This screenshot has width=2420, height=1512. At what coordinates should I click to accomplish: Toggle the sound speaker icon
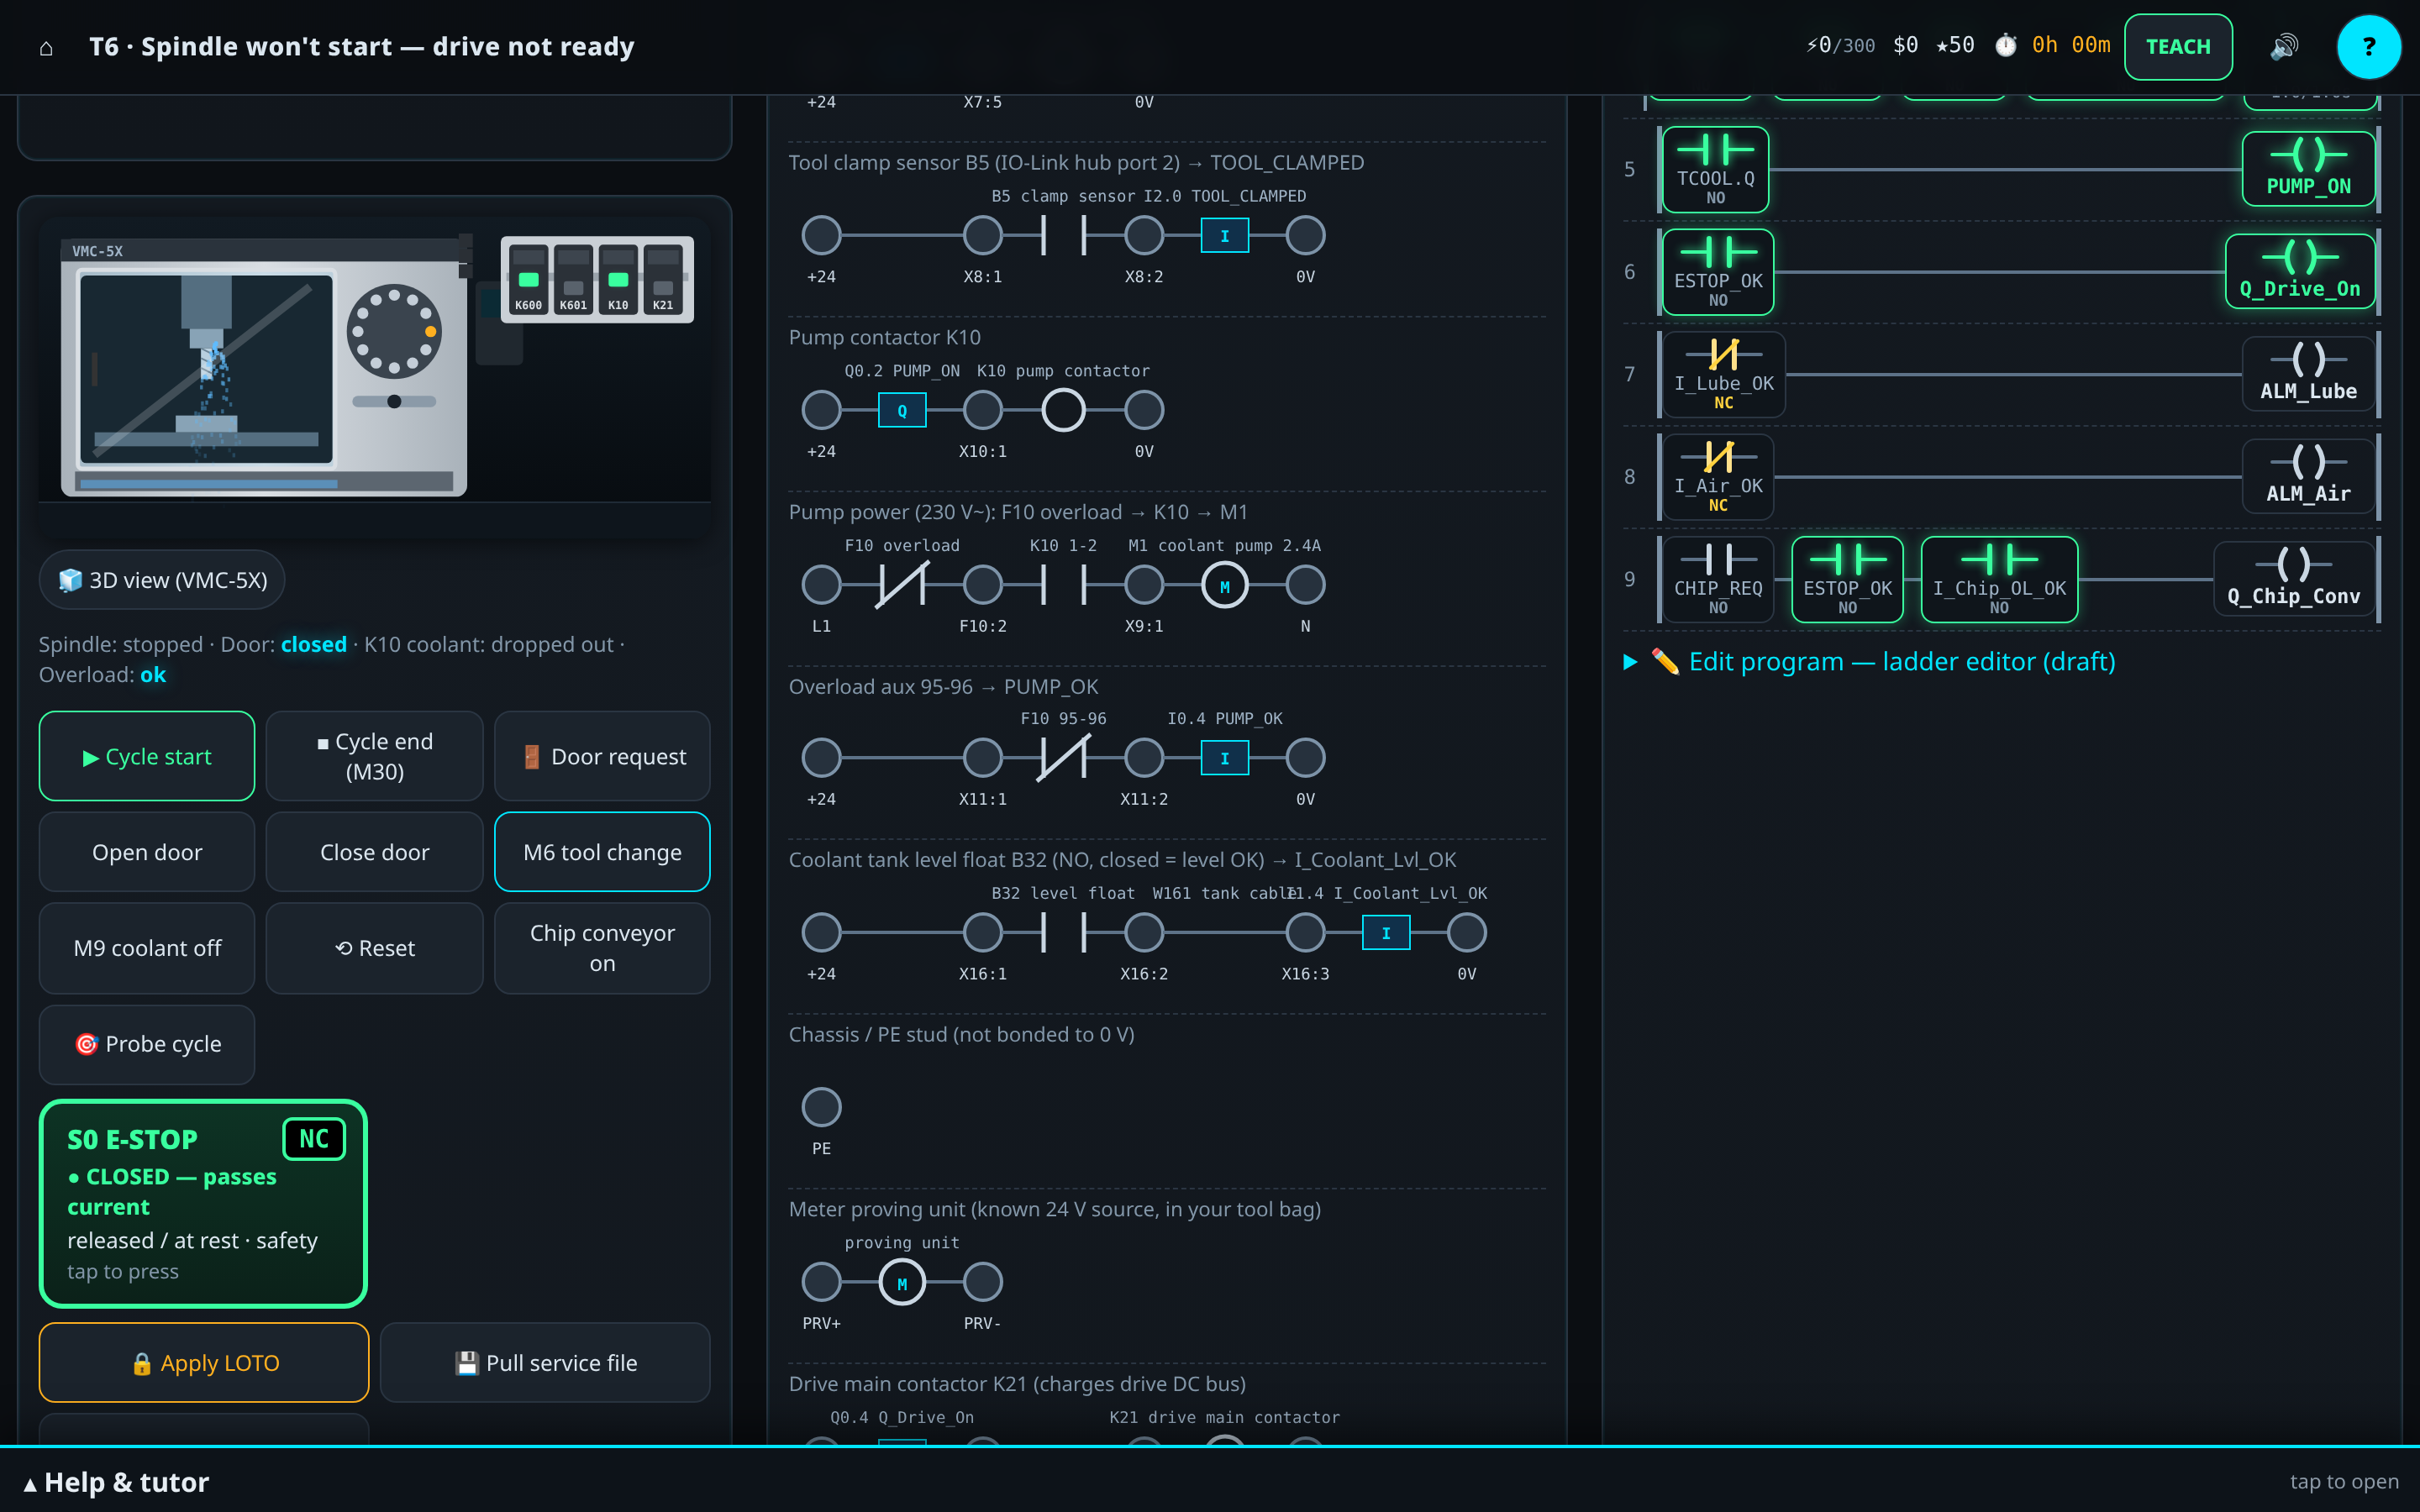(x=2284, y=47)
